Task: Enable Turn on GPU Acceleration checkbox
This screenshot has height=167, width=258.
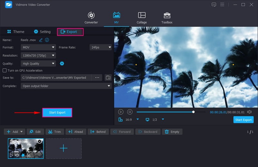Action: (x=5, y=70)
